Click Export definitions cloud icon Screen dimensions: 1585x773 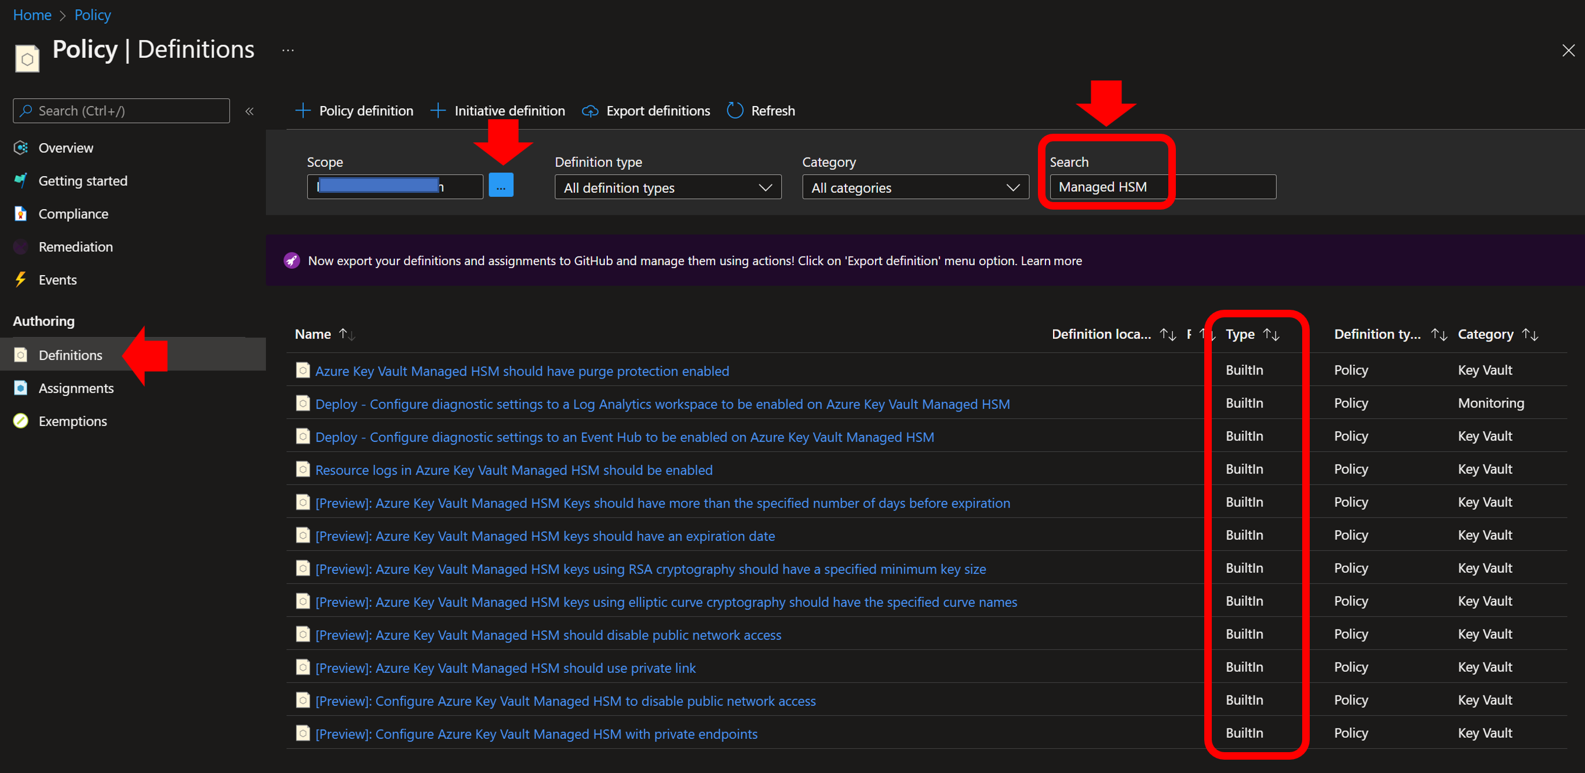(590, 111)
